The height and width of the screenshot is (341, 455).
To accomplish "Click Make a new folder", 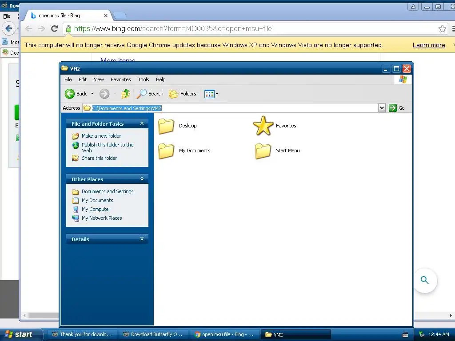I will point(101,136).
